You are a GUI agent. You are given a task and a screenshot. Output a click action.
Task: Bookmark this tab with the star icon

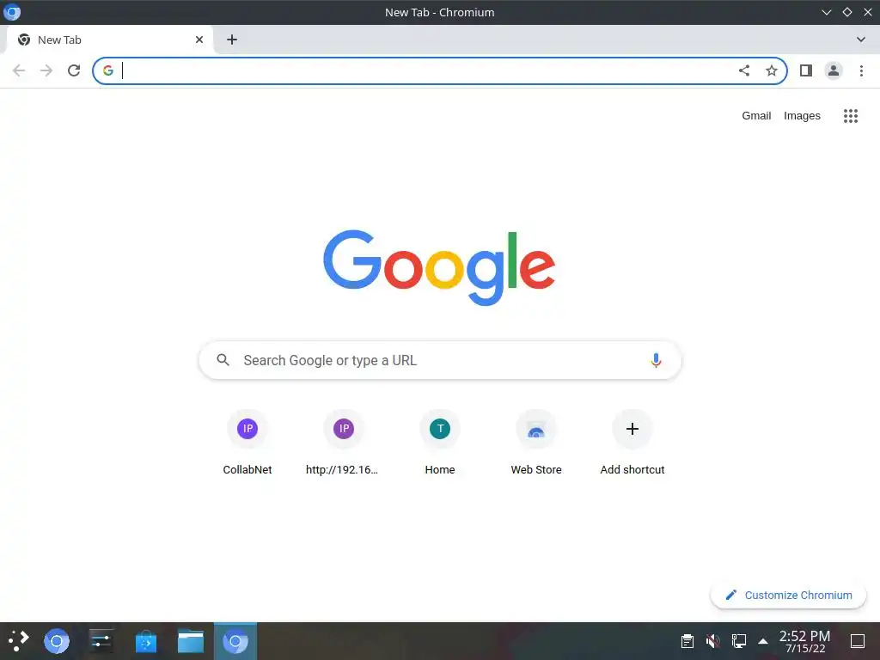772,70
